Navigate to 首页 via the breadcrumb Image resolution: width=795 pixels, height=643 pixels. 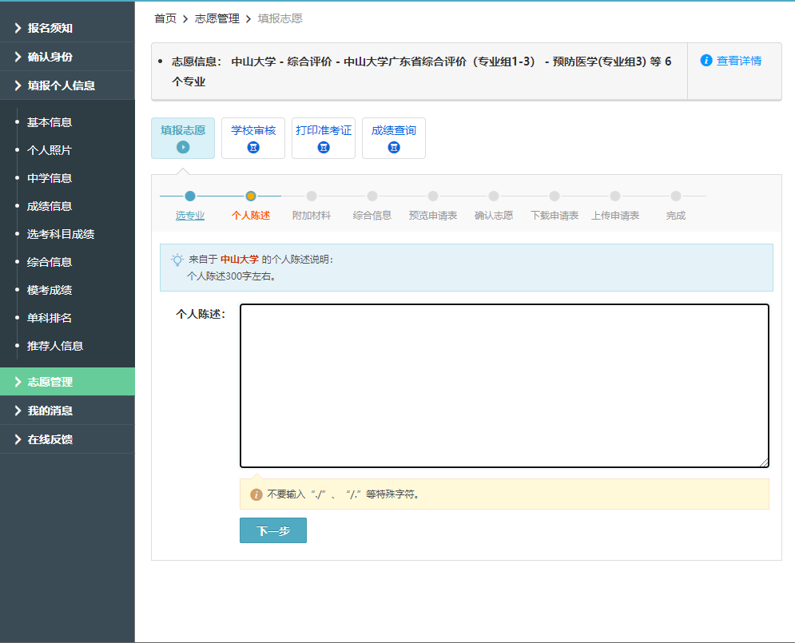click(165, 18)
